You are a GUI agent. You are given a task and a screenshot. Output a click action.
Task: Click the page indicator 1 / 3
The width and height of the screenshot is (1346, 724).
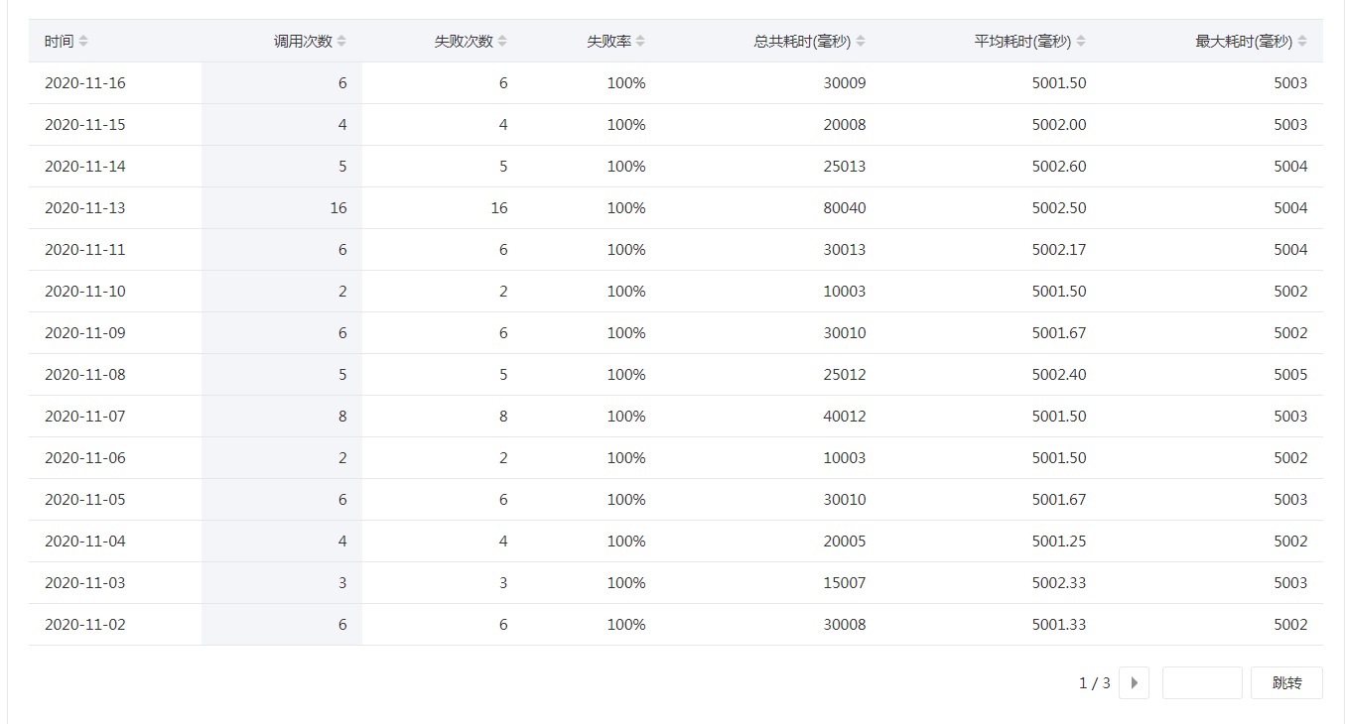pos(1095,682)
